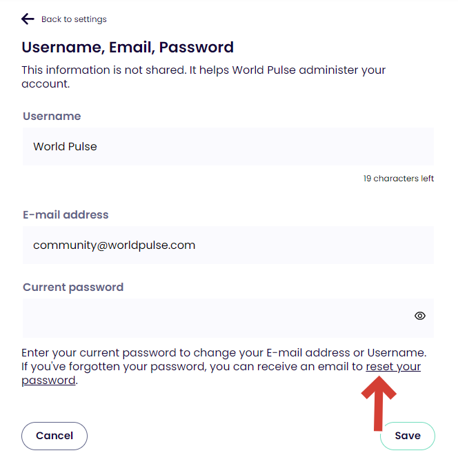Click the 'Current password' field label

click(73, 288)
